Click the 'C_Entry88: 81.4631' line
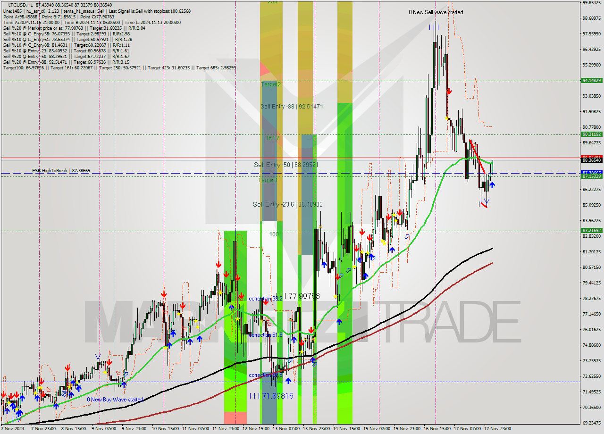This screenshot has height=434, width=604. pos(67,45)
